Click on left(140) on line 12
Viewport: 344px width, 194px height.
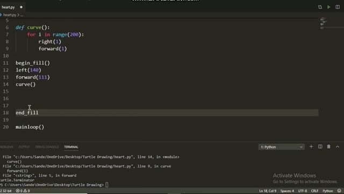(x=28, y=70)
